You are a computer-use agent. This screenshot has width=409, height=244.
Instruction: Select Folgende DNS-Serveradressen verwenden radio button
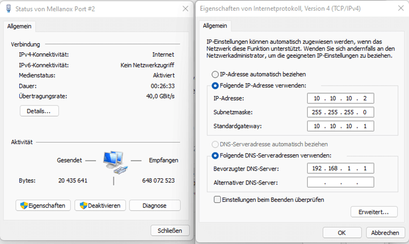coord(215,155)
